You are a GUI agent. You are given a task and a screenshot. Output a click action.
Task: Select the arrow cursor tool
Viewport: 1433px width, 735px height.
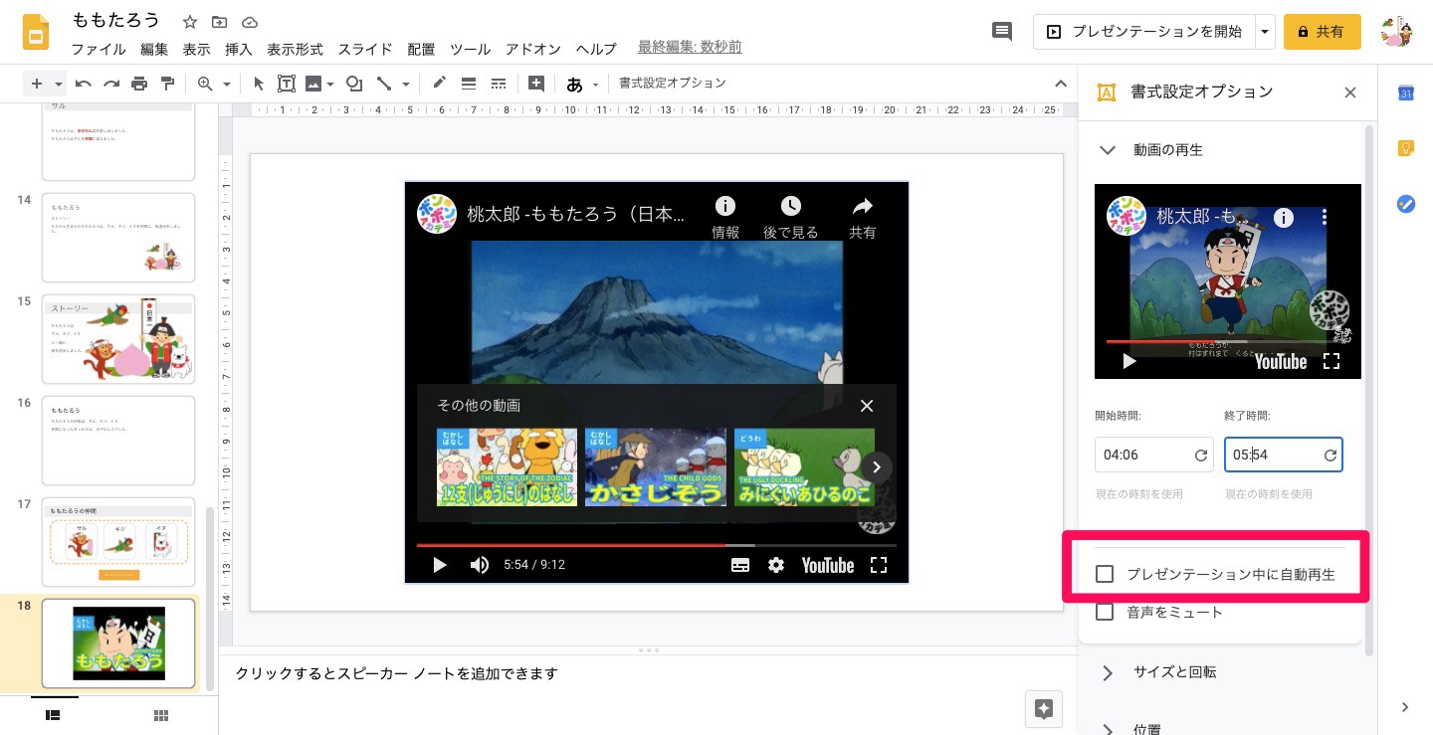click(259, 84)
